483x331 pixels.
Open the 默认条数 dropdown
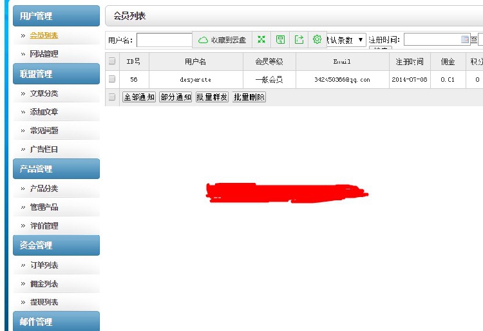(346, 40)
